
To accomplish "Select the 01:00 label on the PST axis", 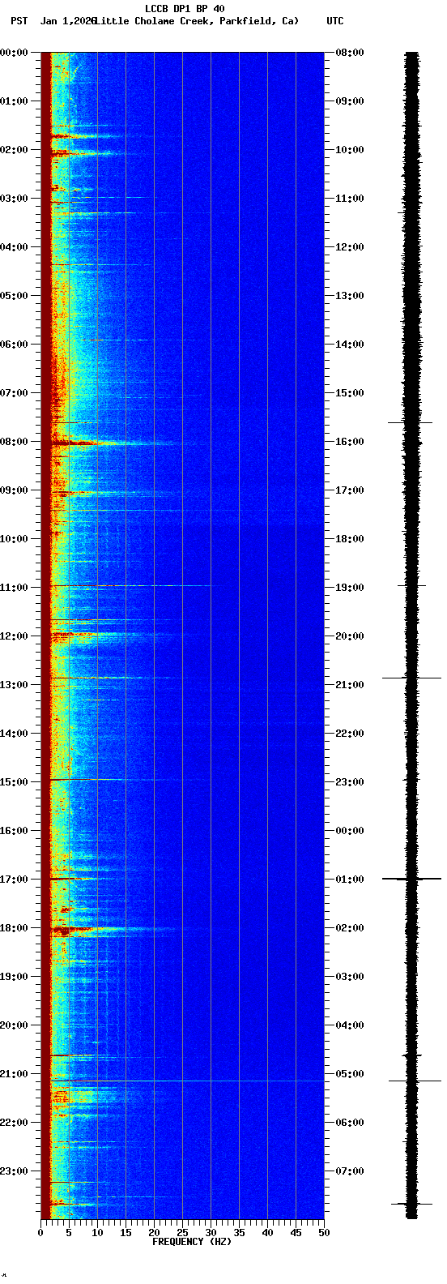I will (14, 101).
